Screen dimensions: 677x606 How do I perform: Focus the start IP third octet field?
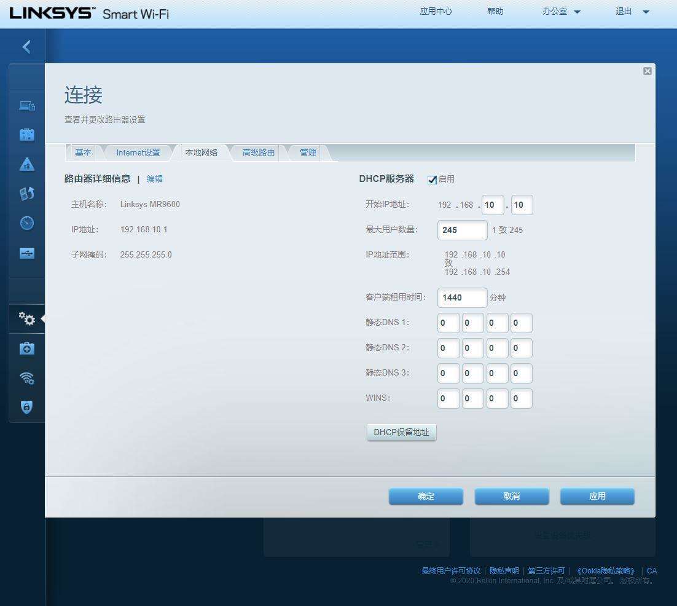coord(493,205)
